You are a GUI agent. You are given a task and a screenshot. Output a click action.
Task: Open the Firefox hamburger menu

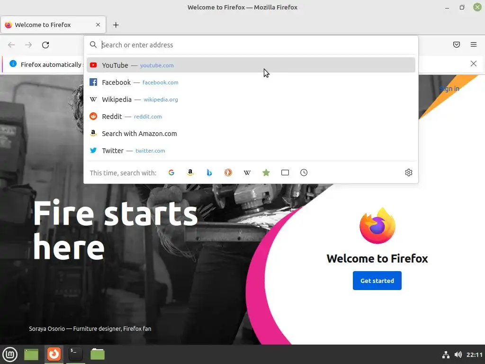[x=473, y=45]
